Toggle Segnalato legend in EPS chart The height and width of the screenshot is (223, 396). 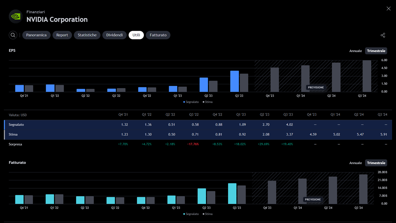point(191,102)
